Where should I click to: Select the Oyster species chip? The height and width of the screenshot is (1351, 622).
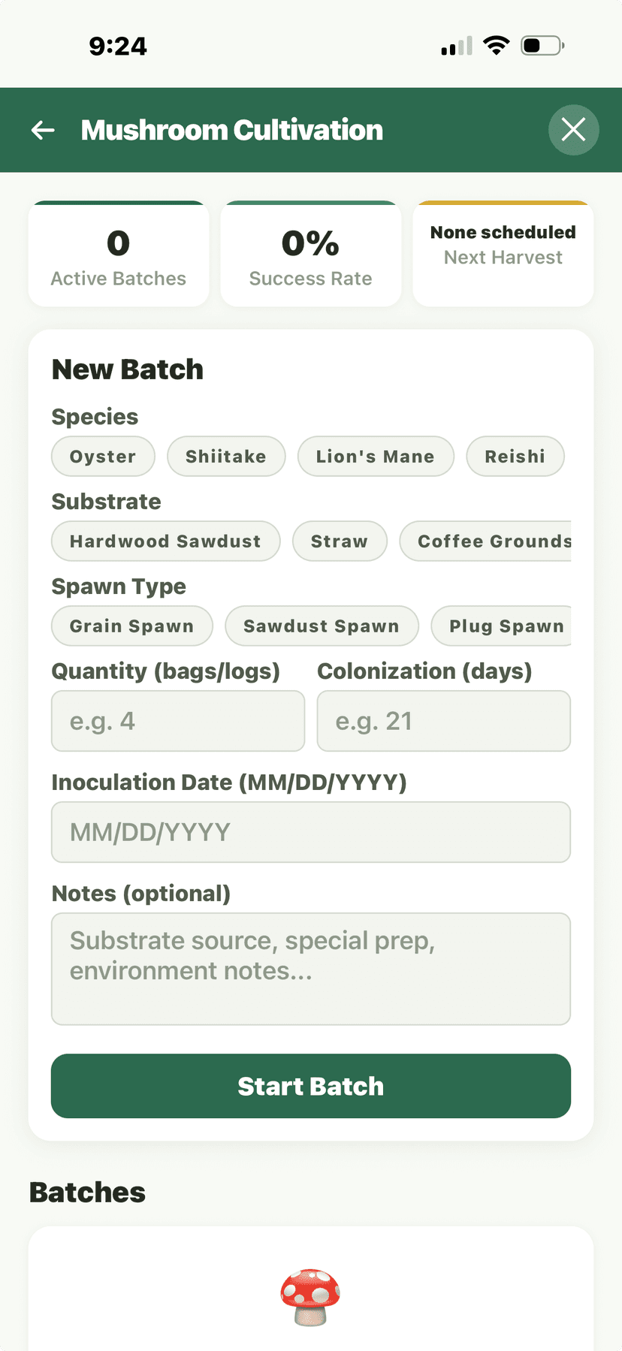[102, 456]
